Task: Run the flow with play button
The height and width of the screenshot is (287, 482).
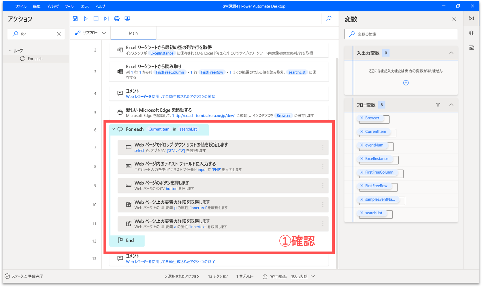Action: pyautogui.click(x=86, y=19)
